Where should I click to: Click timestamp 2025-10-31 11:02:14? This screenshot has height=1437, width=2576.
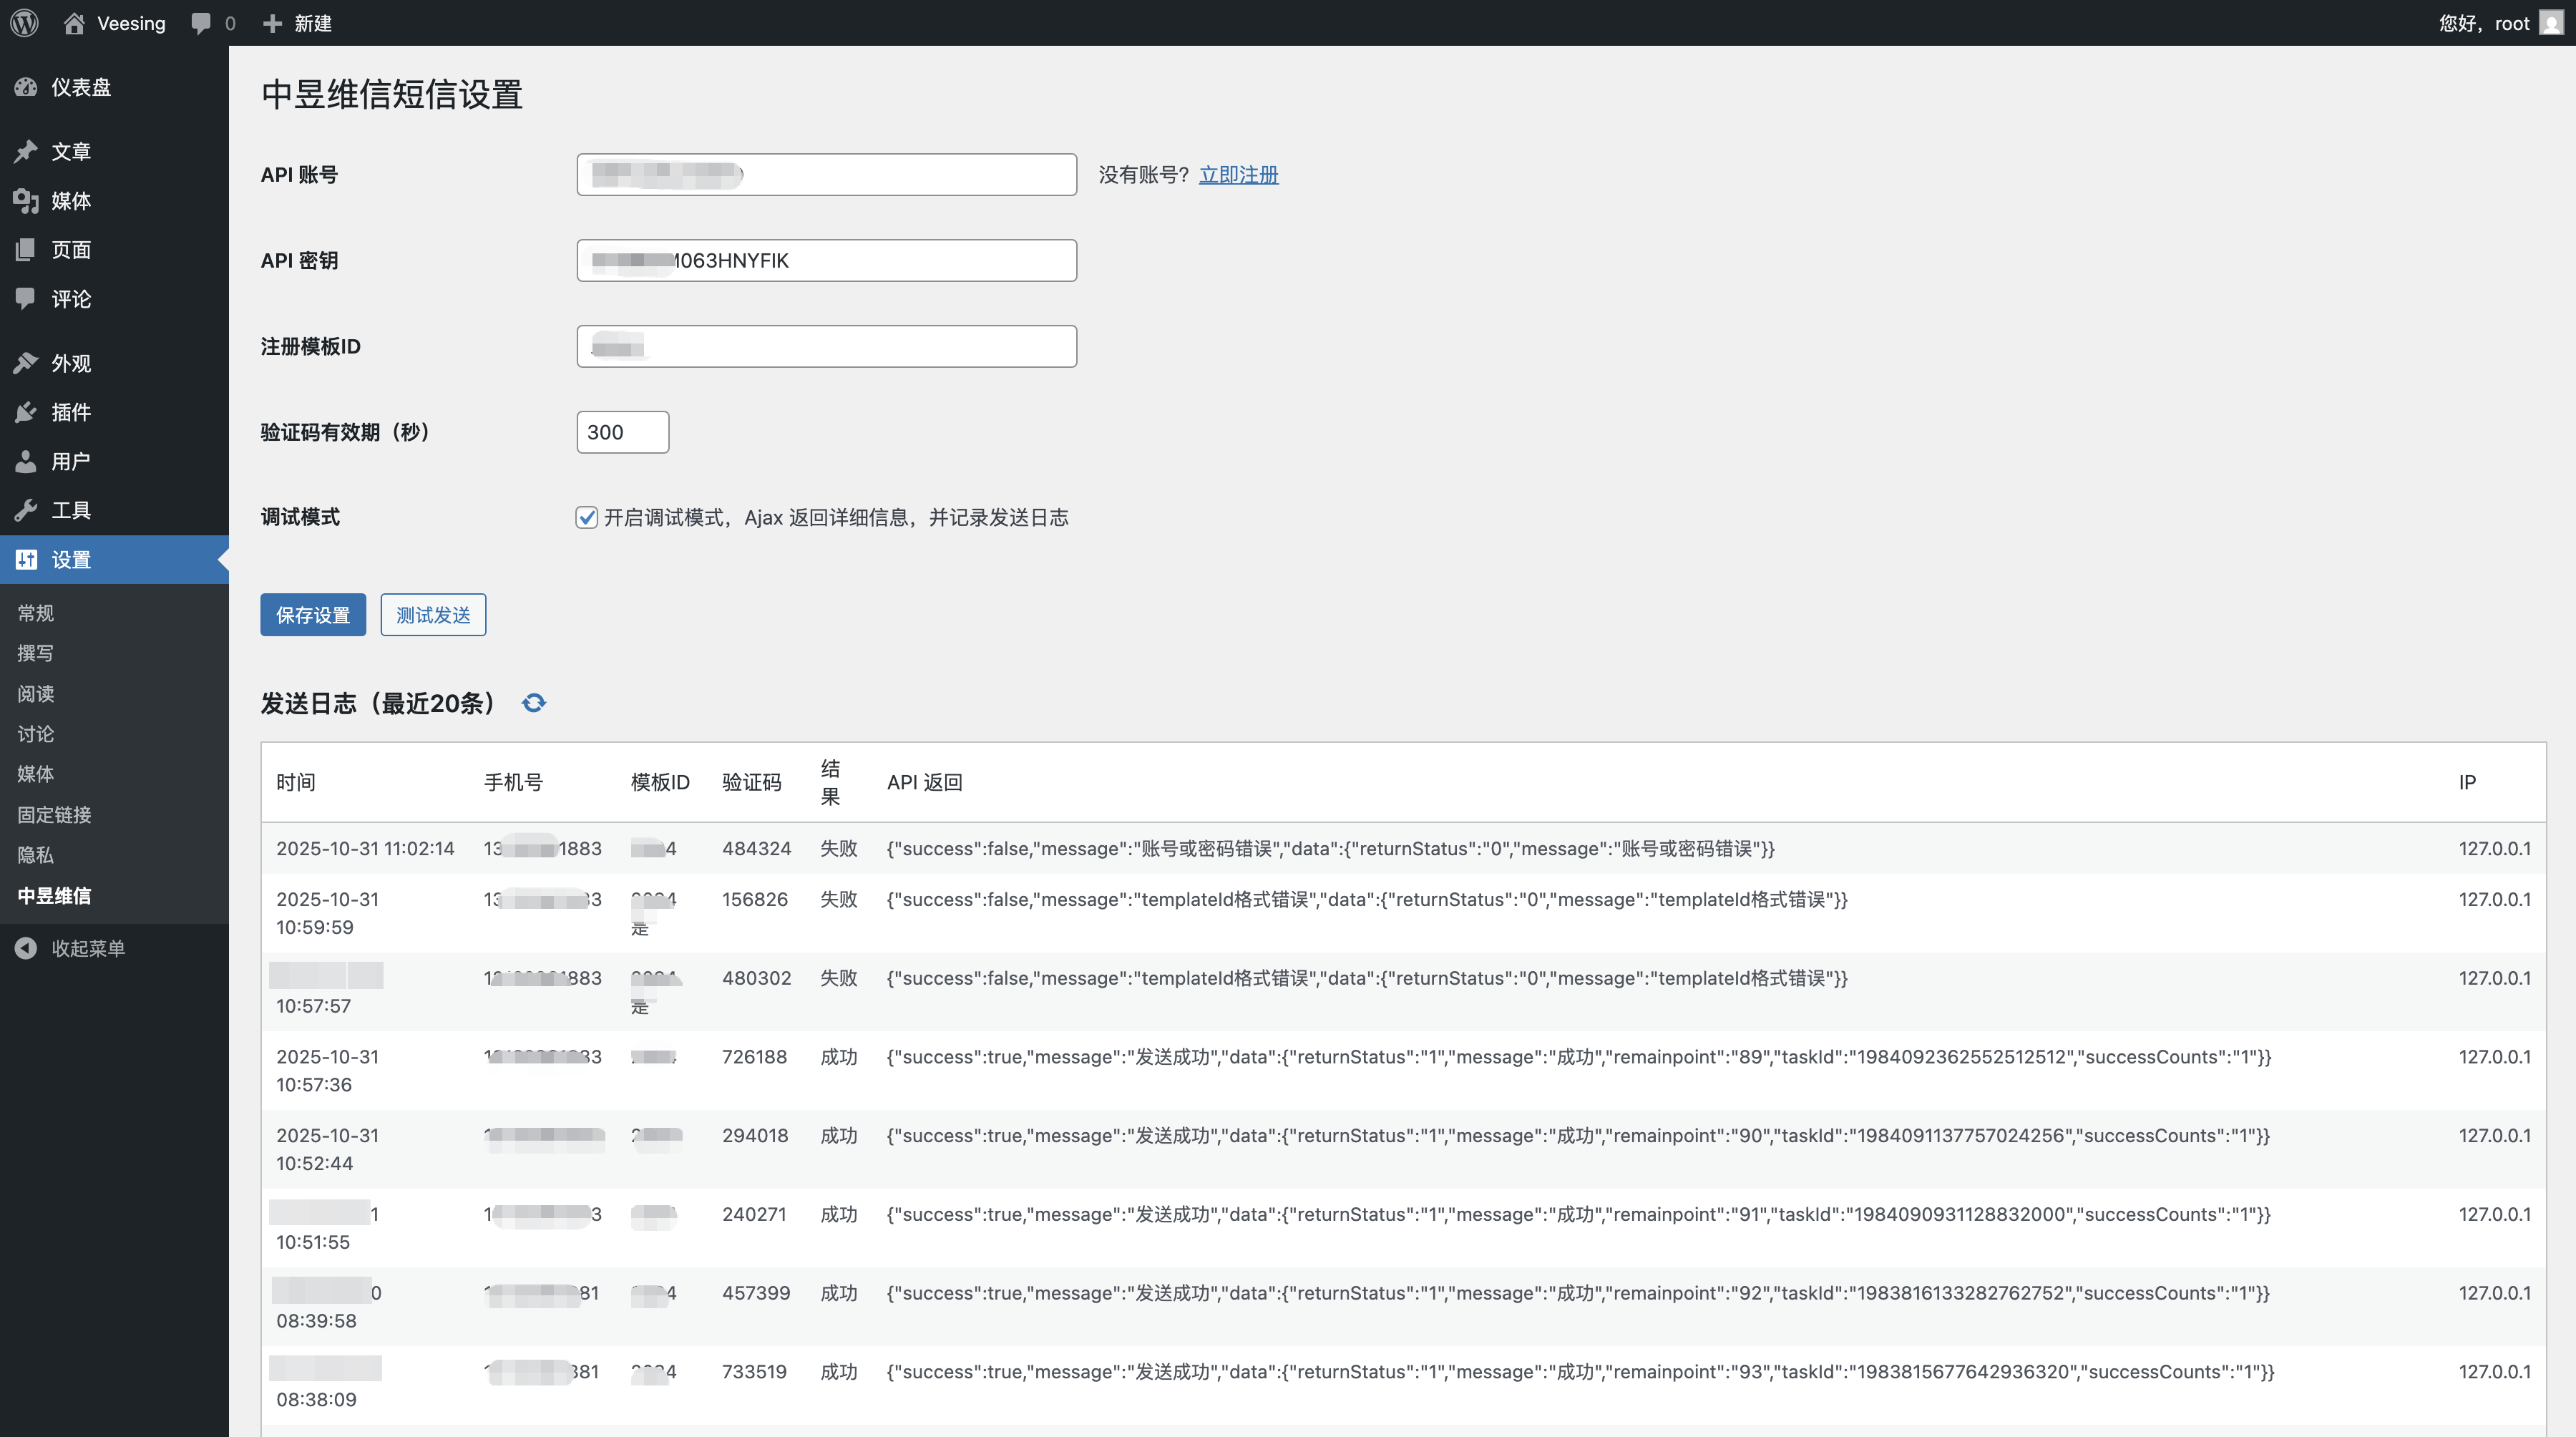pos(365,849)
